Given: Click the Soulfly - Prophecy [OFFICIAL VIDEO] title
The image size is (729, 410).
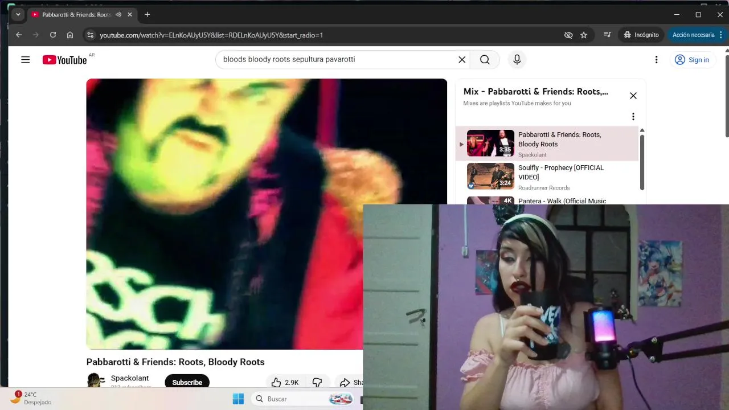Looking at the screenshot, I should 561,173.
